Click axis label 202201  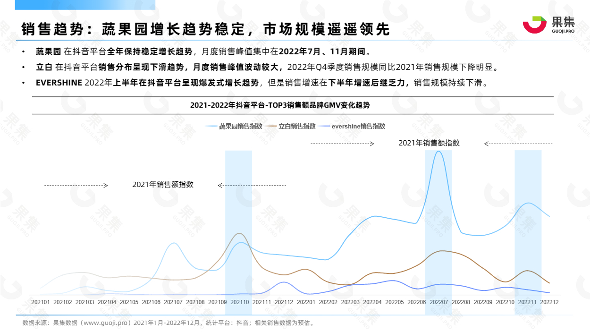[x=306, y=302]
